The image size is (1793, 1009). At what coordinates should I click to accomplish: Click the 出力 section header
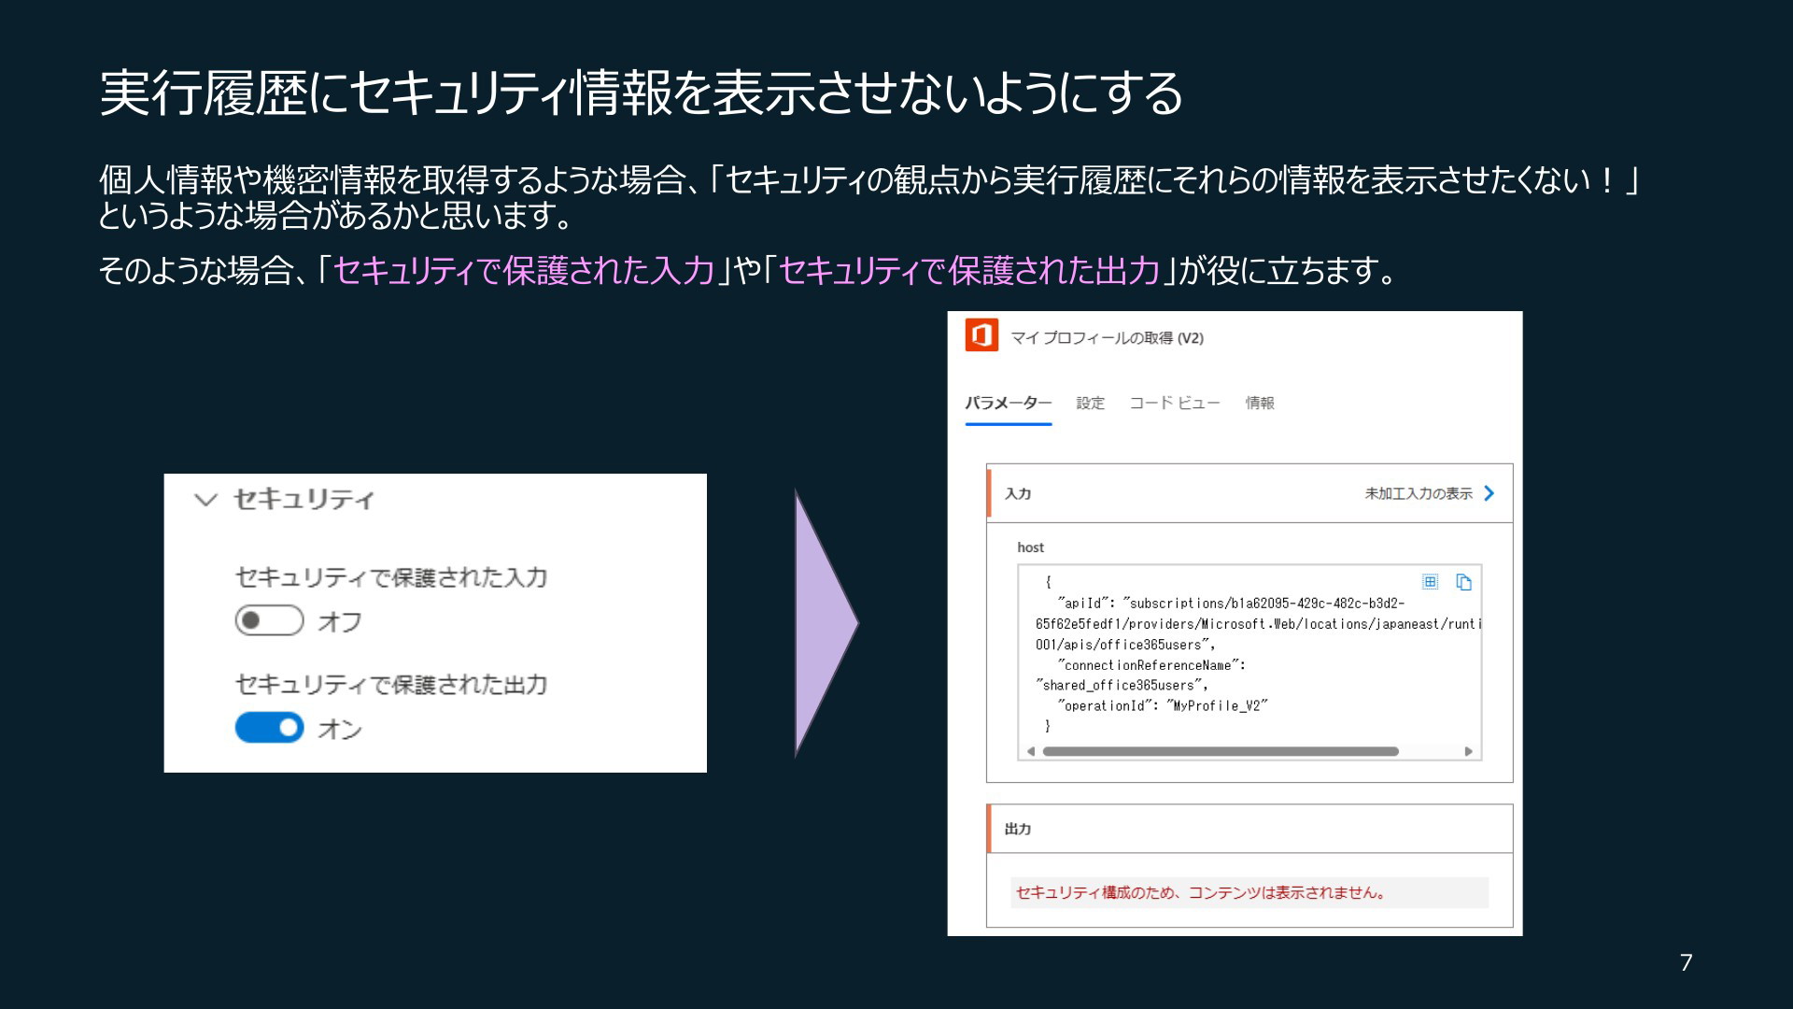click(1249, 829)
